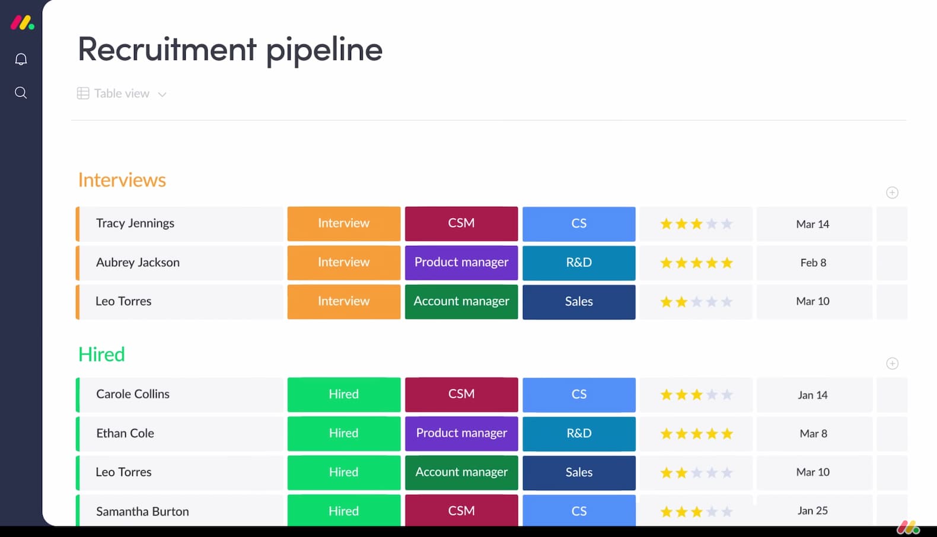Viewport: 937px width, 537px height.
Task: Click the monday.com watermark logo at bottom right
Action: pos(907,526)
